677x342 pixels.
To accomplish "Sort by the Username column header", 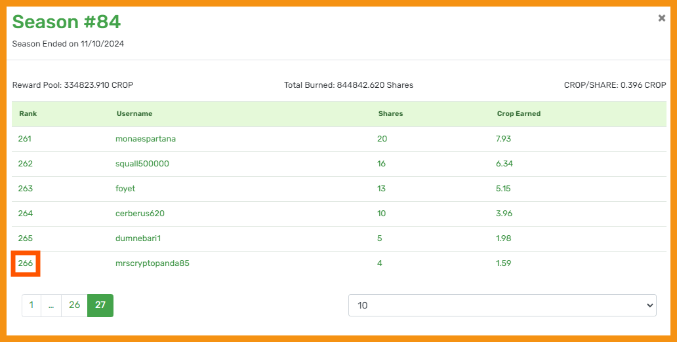I will coord(134,114).
